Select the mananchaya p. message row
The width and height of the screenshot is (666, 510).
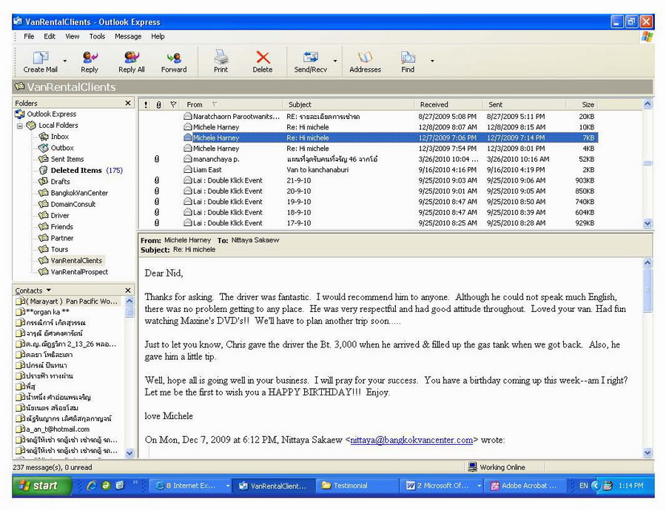[369, 159]
